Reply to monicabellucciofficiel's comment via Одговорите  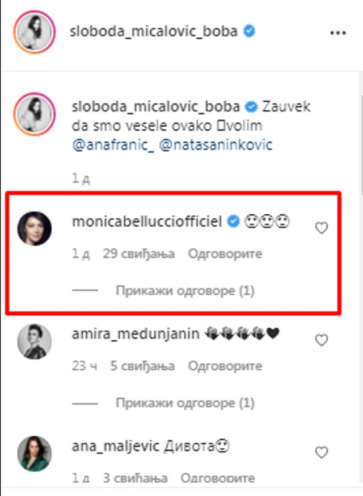tap(226, 254)
